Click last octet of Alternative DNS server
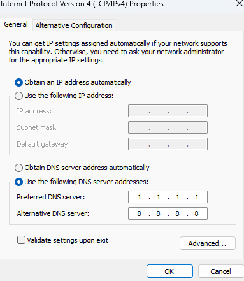Image resolution: width=244 pixels, height=281 pixels. (x=196, y=213)
